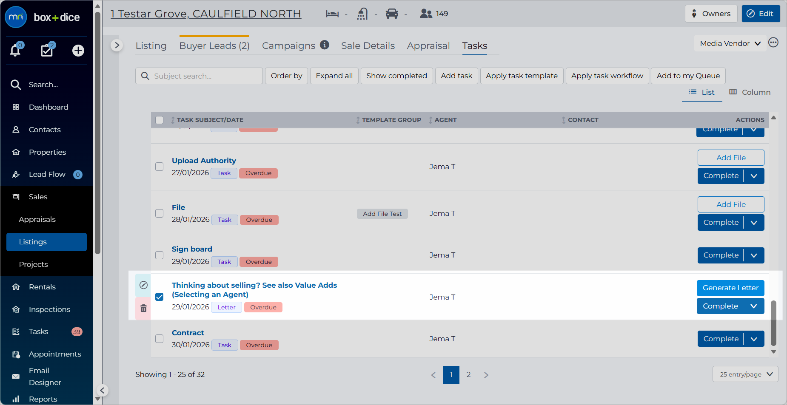Click the MRI box+dice logo
The image size is (787, 405).
(x=43, y=17)
